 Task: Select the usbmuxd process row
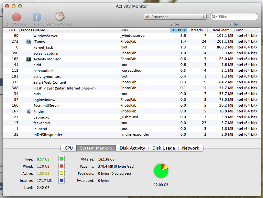(x=132, y=117)
